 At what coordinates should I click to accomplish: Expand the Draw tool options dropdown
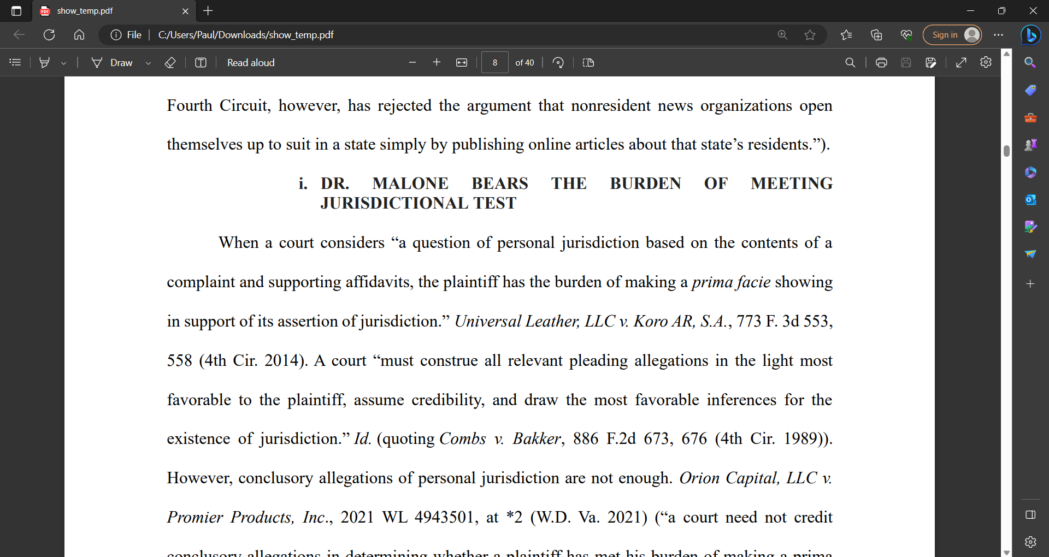(x=148, y=63)
